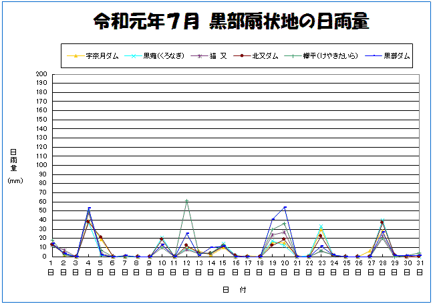Select the 黒部ダム peak data point on day 4
The width and height of the screenshot is (433, 304).
pos(89,208)
